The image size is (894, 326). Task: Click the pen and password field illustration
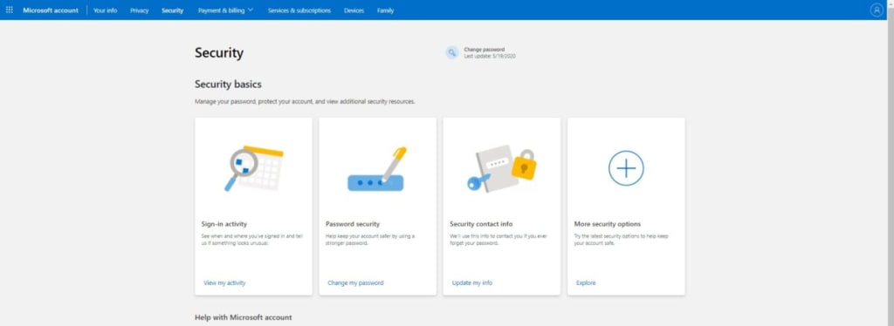click(377, 169)
